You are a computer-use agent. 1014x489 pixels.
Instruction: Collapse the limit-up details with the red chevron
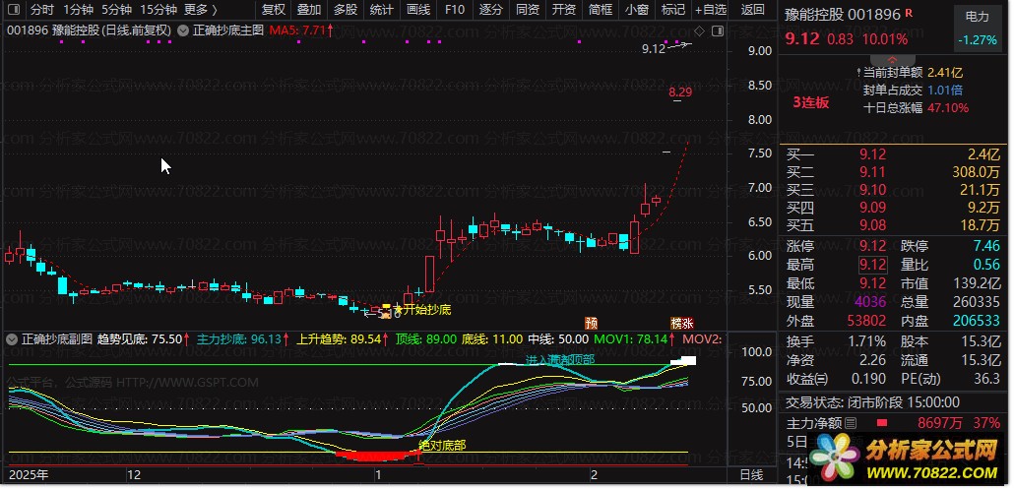point(893,59)
